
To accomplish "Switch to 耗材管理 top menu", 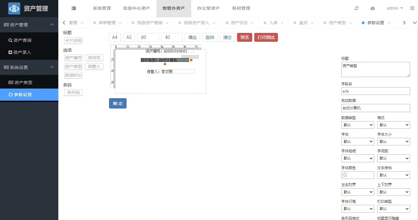I will 241,8.
